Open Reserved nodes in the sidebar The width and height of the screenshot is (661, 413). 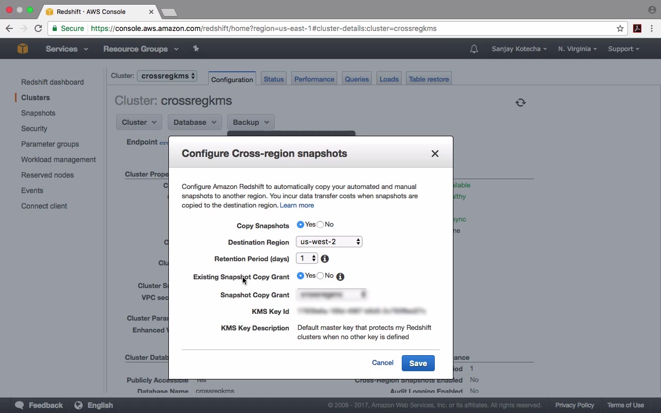tap(48, 175)
